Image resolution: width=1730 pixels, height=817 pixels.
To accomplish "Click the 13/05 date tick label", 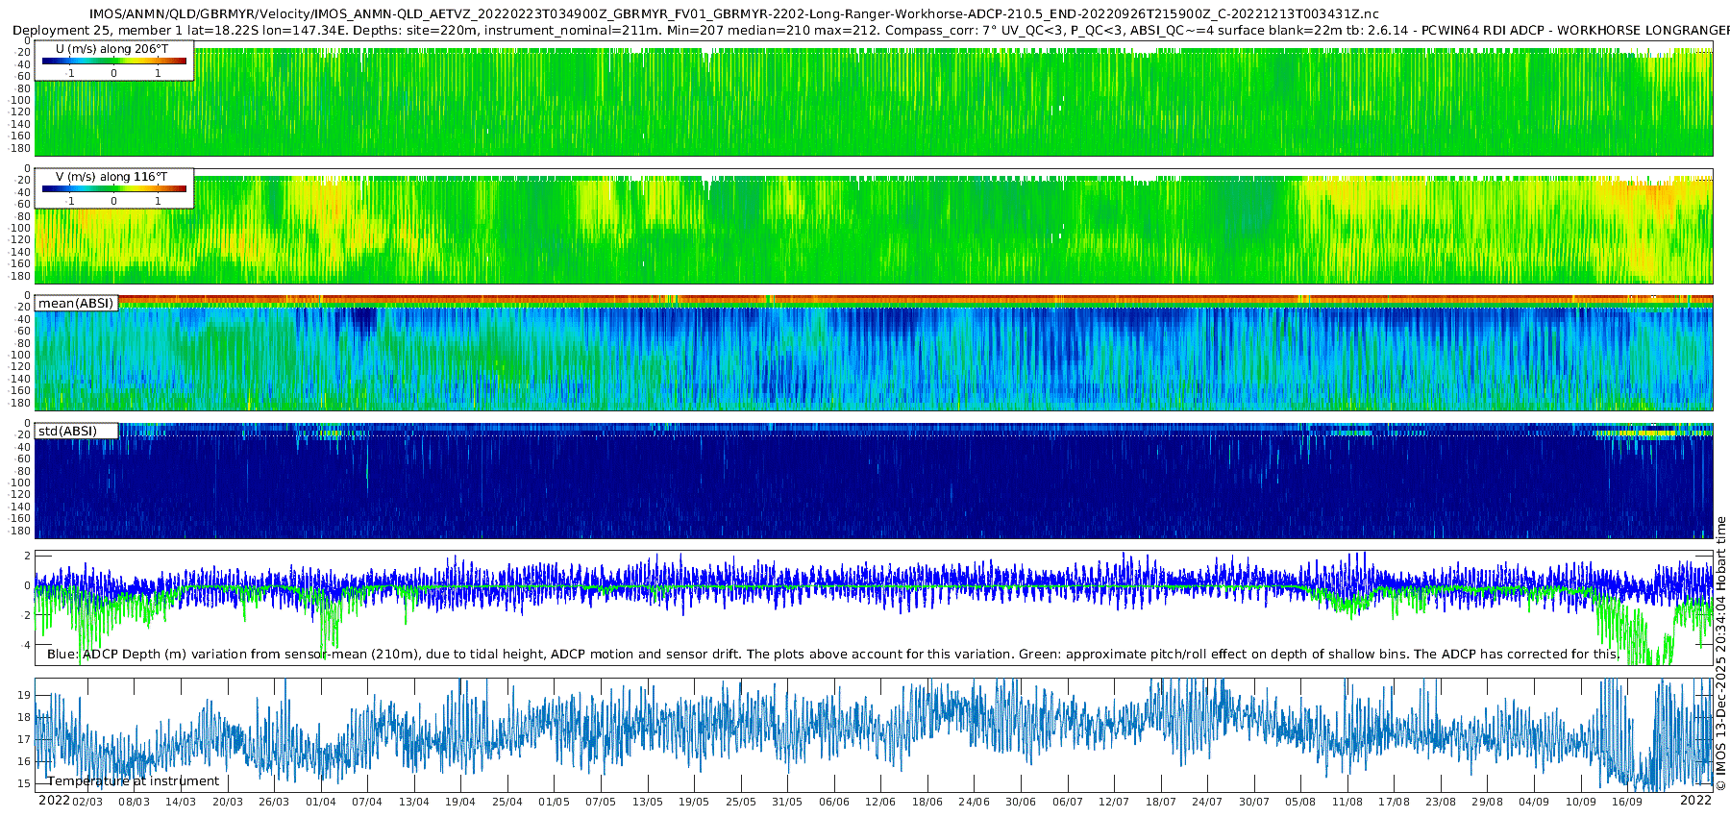I will click(647, 802).
